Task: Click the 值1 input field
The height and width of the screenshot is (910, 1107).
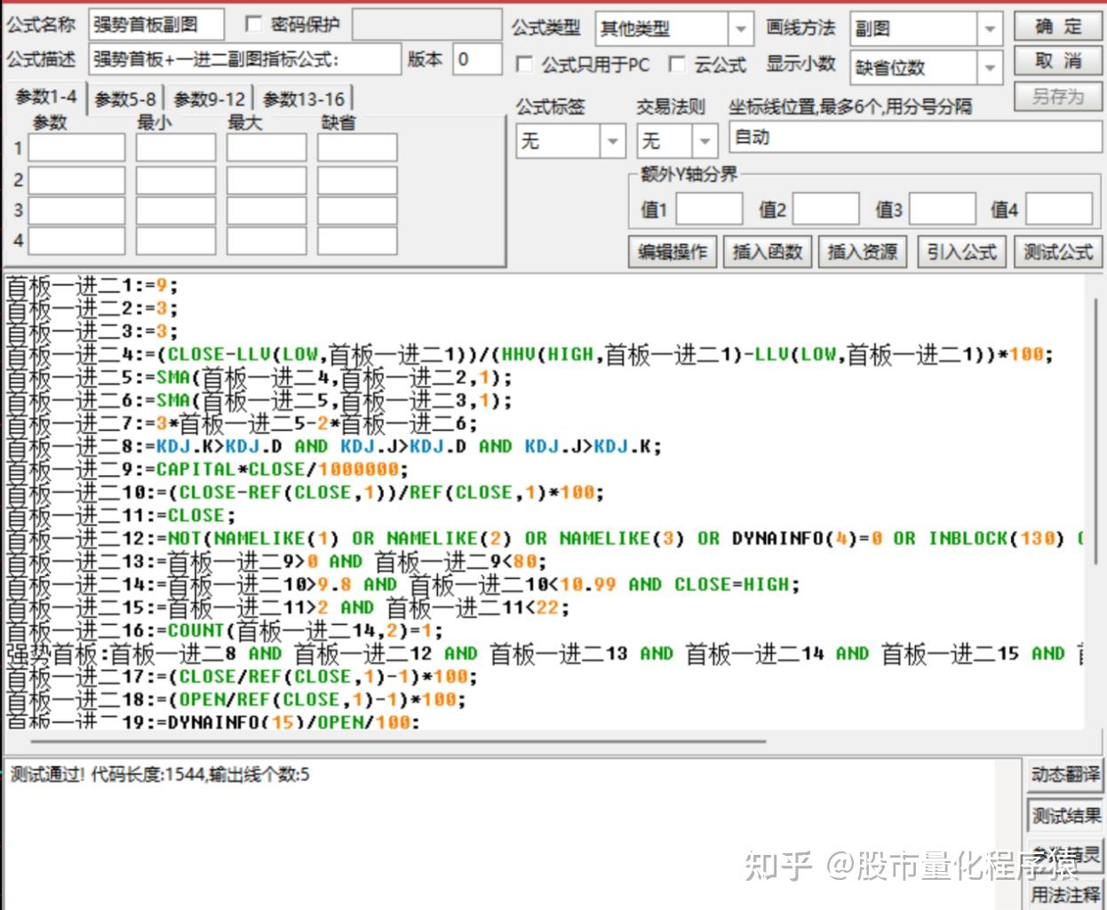Action: point(709,209)
